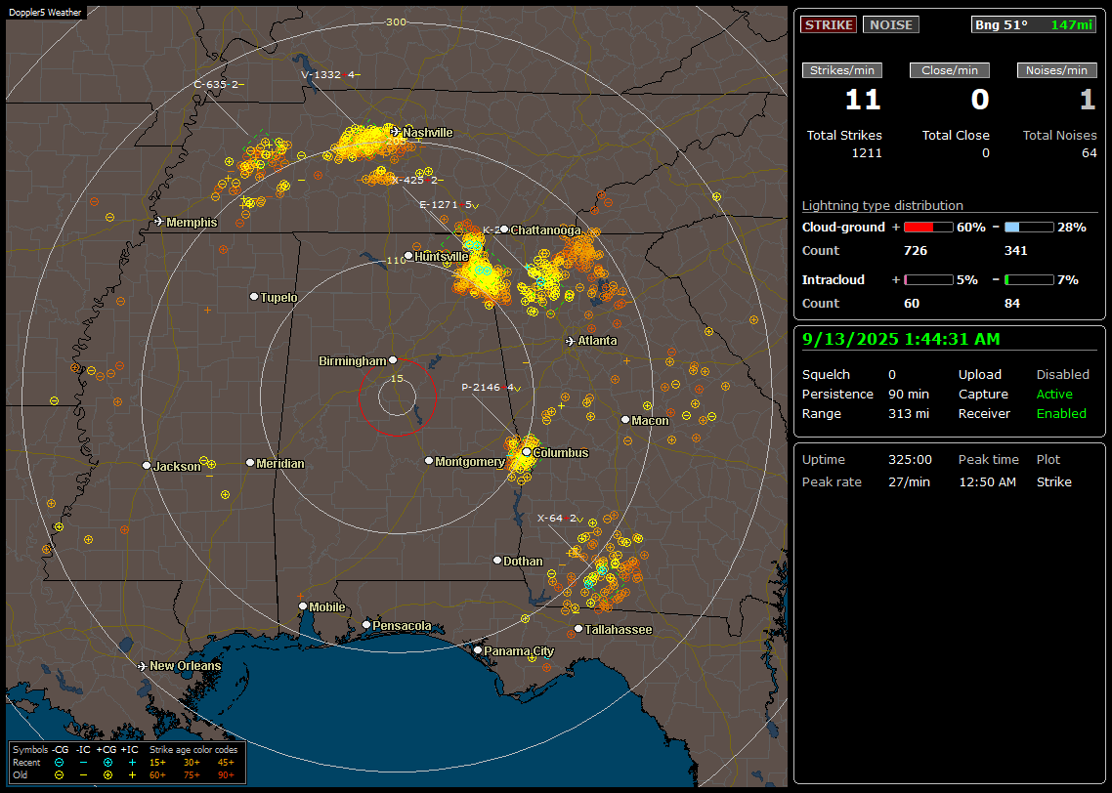This screenshot has width=1112, height=793.
Task: Click the Tallahassee city dot
Action: coord(578,629)
